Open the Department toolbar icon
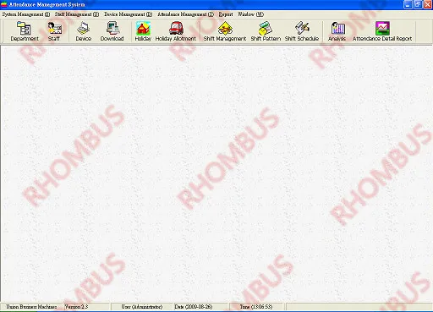The width and height of the screenshot is (433, 312). pos(25,31)
